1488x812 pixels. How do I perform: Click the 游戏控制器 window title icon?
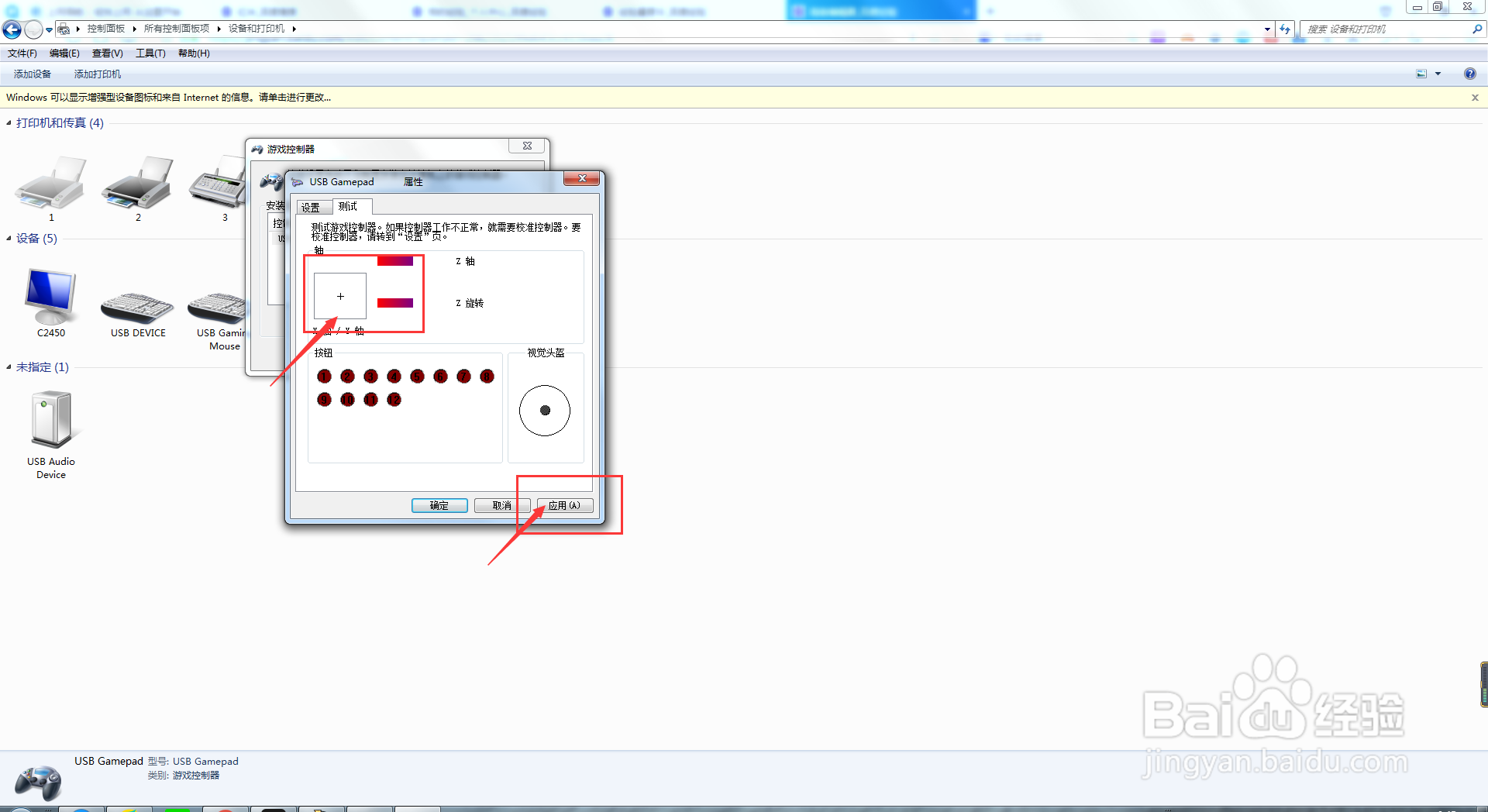click(257, 149)
